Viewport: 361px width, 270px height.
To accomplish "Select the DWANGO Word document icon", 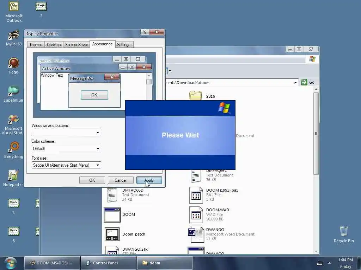I will pos(196,234).
